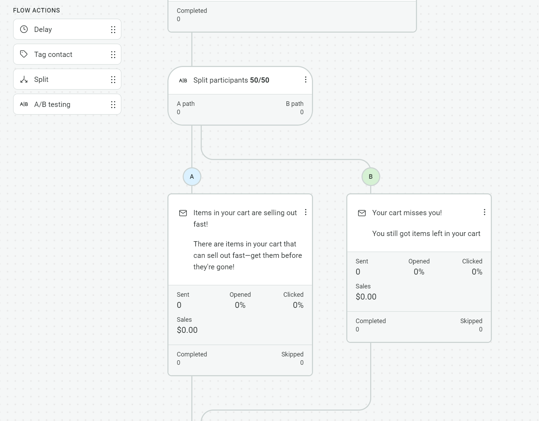
Task: Grab the drag handle beside A/B testing
Action: coord(113,104)
